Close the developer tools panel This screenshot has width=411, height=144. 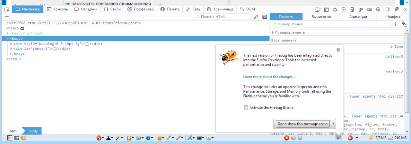tap(405, 9)
